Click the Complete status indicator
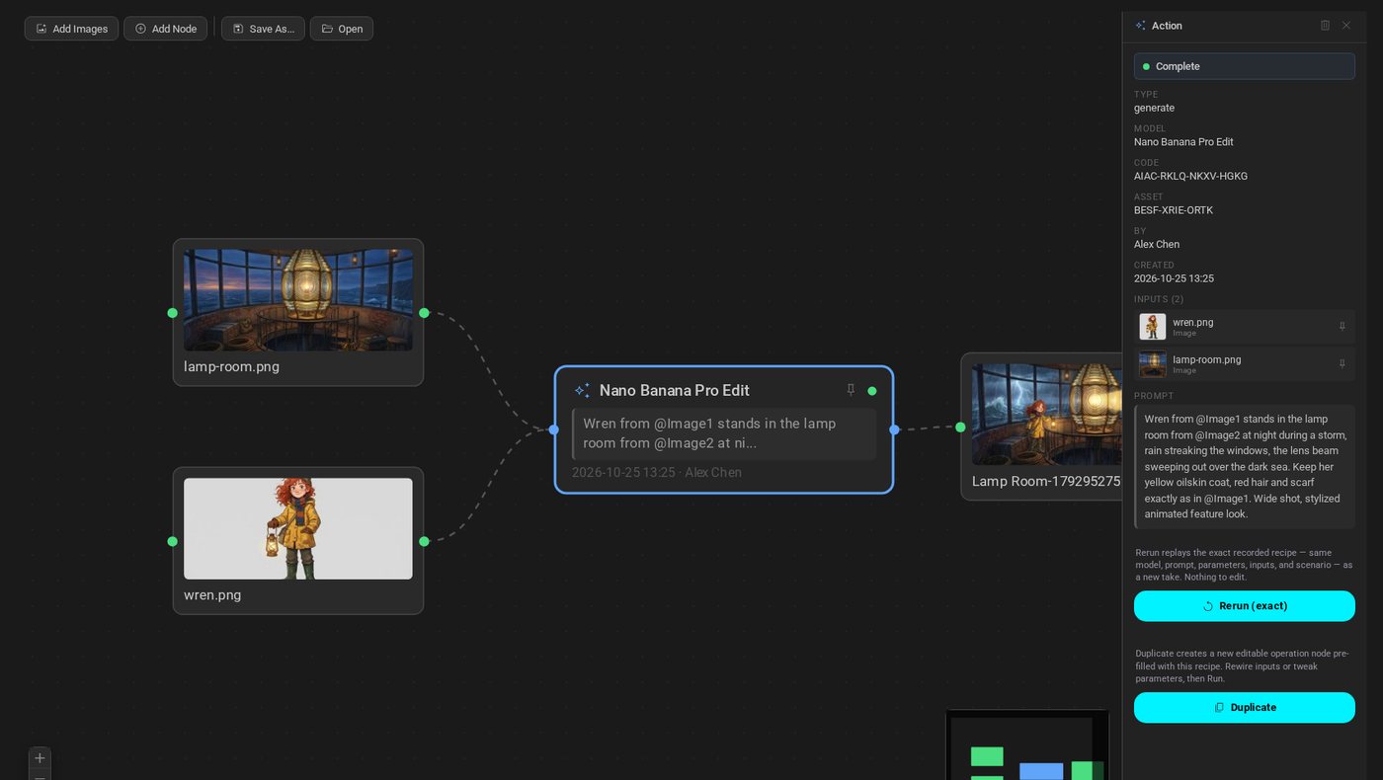This screenshot has height=780, width=1383. [1244, 66]
